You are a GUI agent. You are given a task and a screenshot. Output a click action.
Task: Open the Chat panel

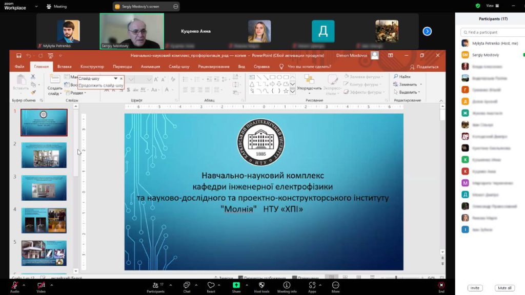pyautogui.click(x=187, y=285)
